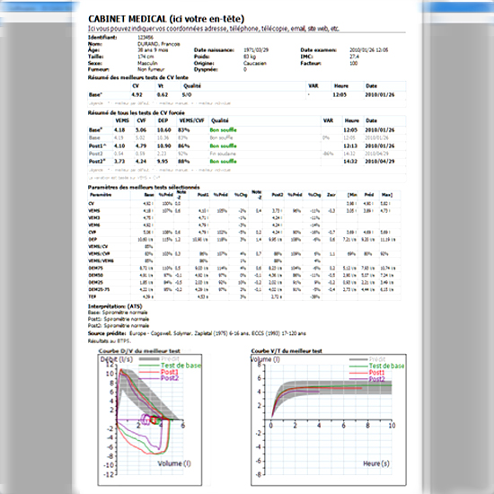Click the "Paramètres des meilleurs tests sélectionnés" heading

144,187
